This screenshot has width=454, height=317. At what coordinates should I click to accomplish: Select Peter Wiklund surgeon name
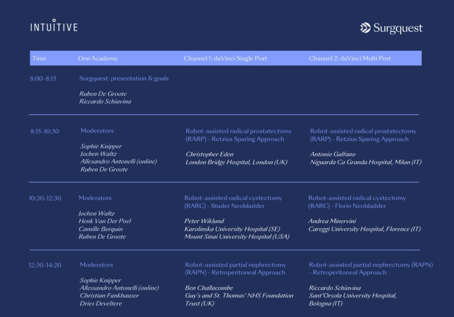click(x=204, y=221)
